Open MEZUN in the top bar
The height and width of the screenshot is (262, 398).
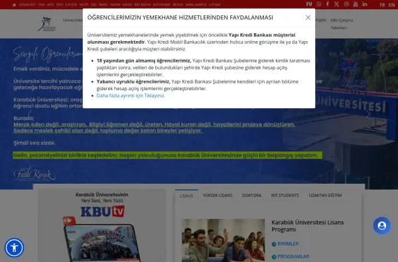click(178, 5)
